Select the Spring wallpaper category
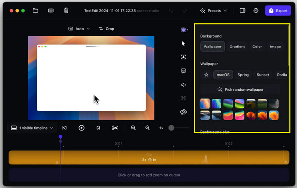The image size is (297, 188). click(243, 75)
